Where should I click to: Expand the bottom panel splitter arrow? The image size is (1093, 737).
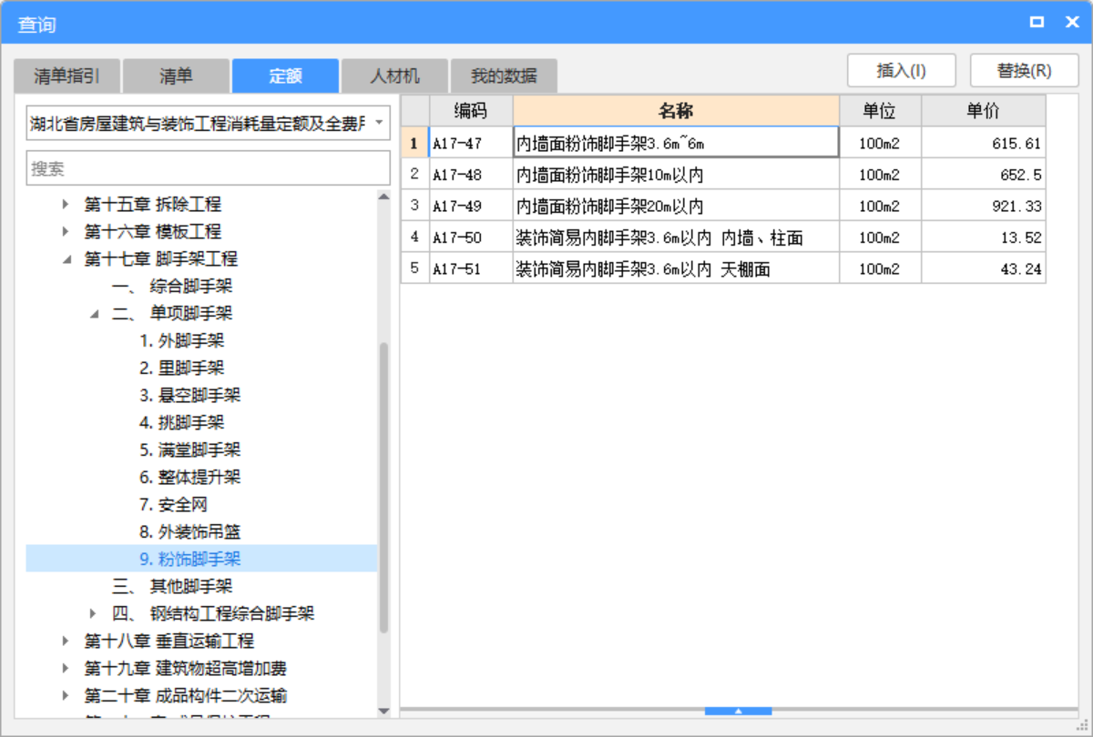pyautogui.click(x=739, y=711)
